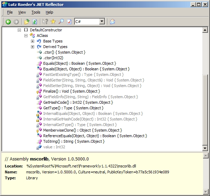Click the field icon for value : Int32
Screen dimensions: 210x196
click(x=39, y=147)
